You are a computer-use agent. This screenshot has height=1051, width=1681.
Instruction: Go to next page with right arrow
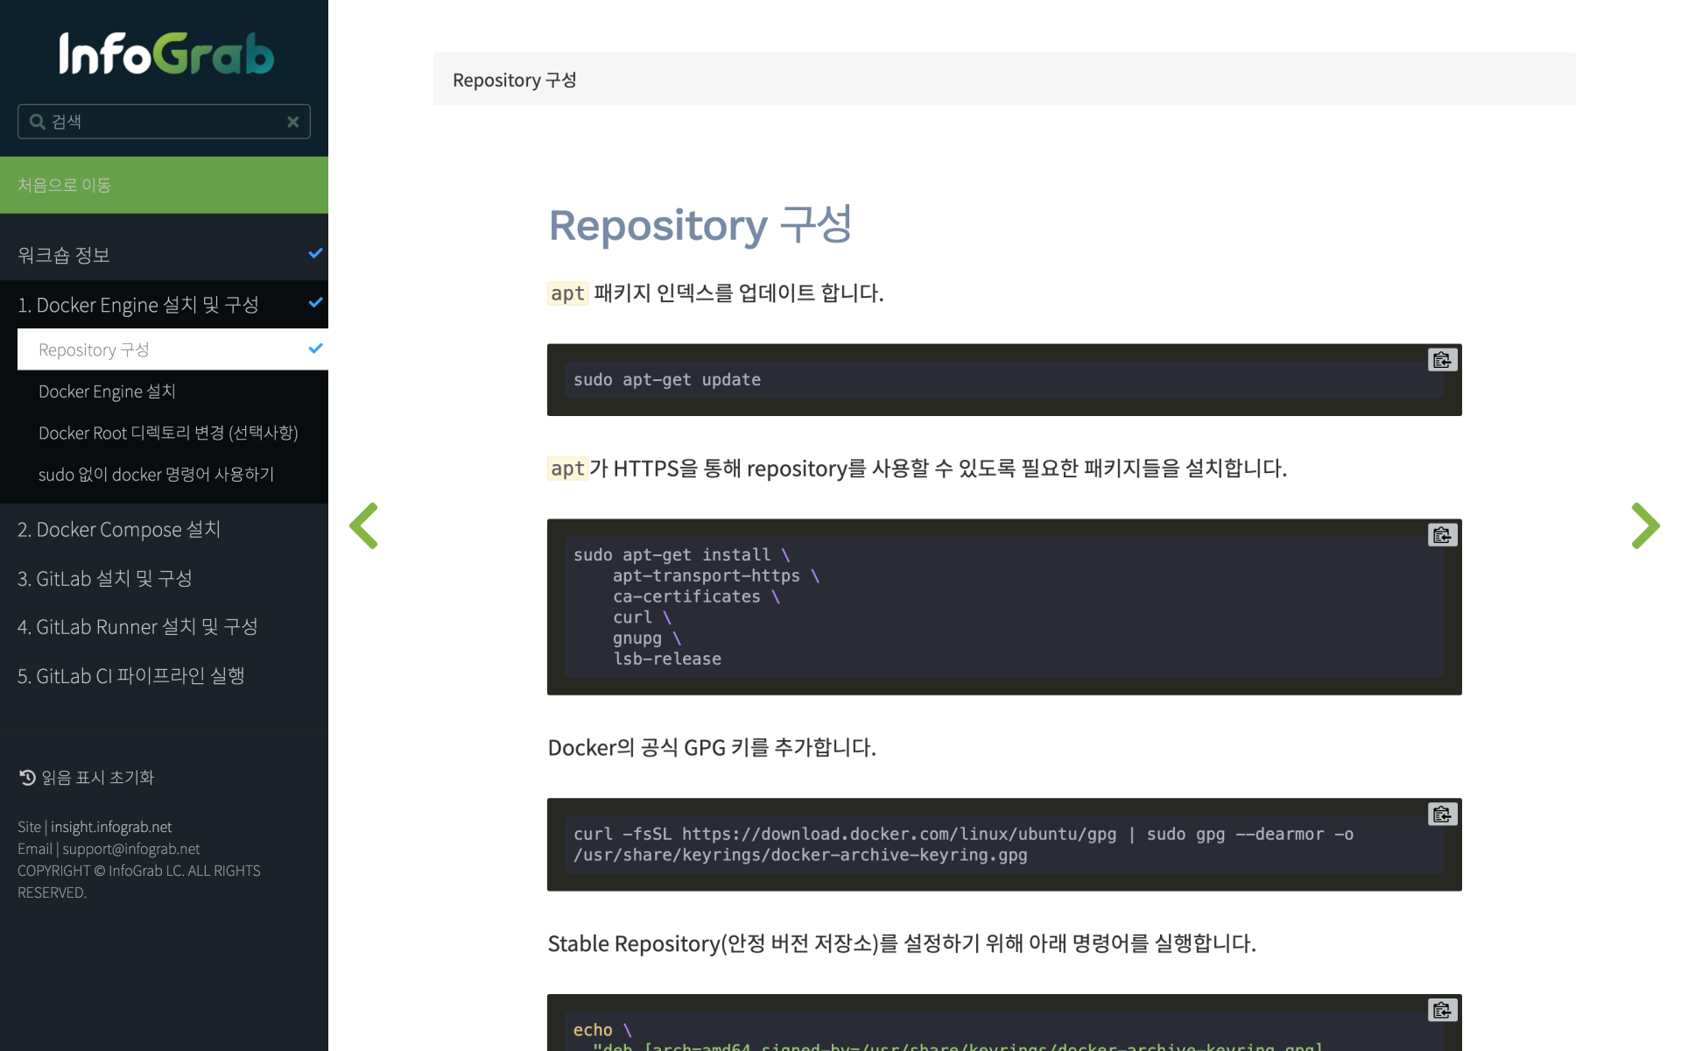coord(1645,525)
